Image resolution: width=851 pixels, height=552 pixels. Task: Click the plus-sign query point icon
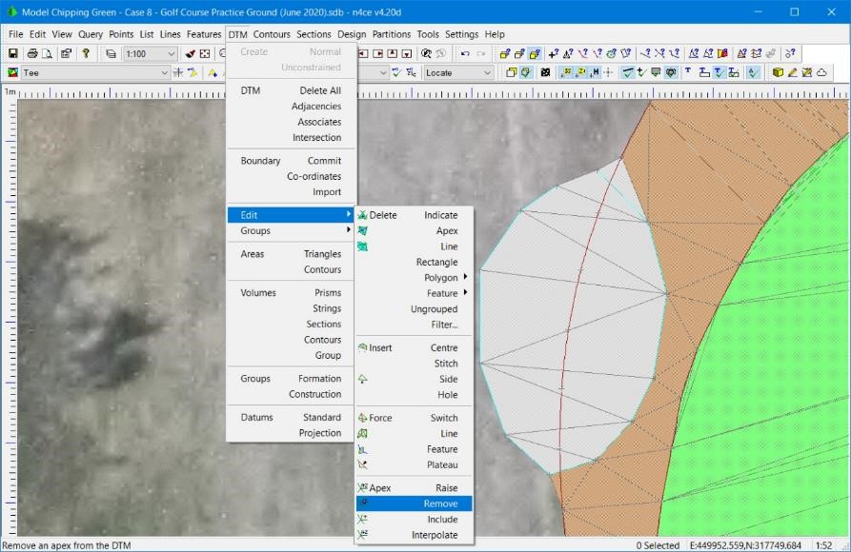(x=553, y=53)
